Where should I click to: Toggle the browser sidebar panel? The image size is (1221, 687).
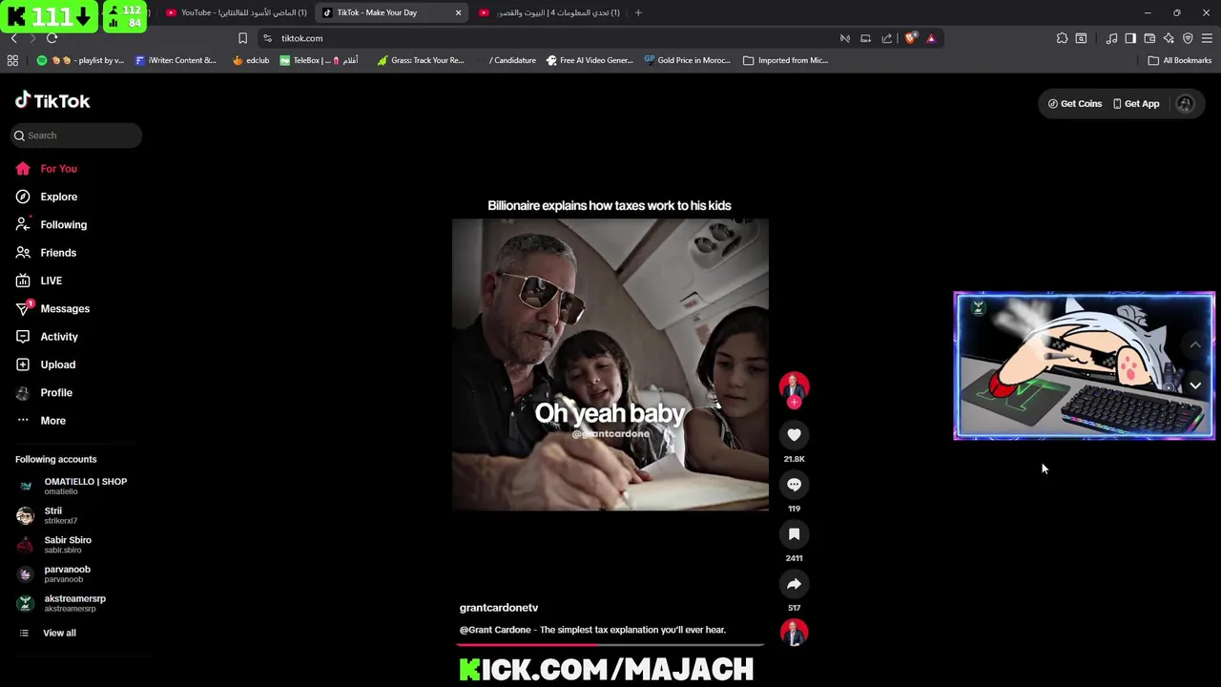pyautogui.click(x=1130, y=38)
